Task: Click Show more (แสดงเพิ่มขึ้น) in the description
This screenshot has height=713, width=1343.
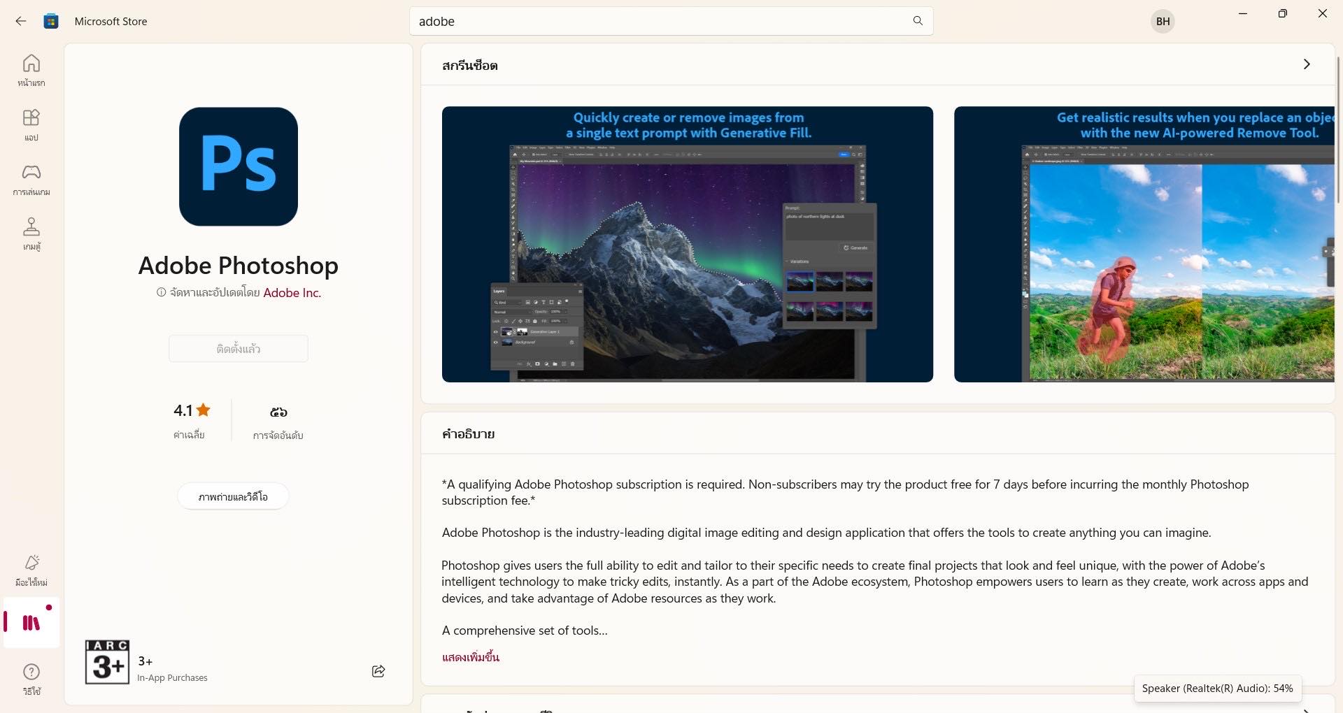Action: point(471,657)
